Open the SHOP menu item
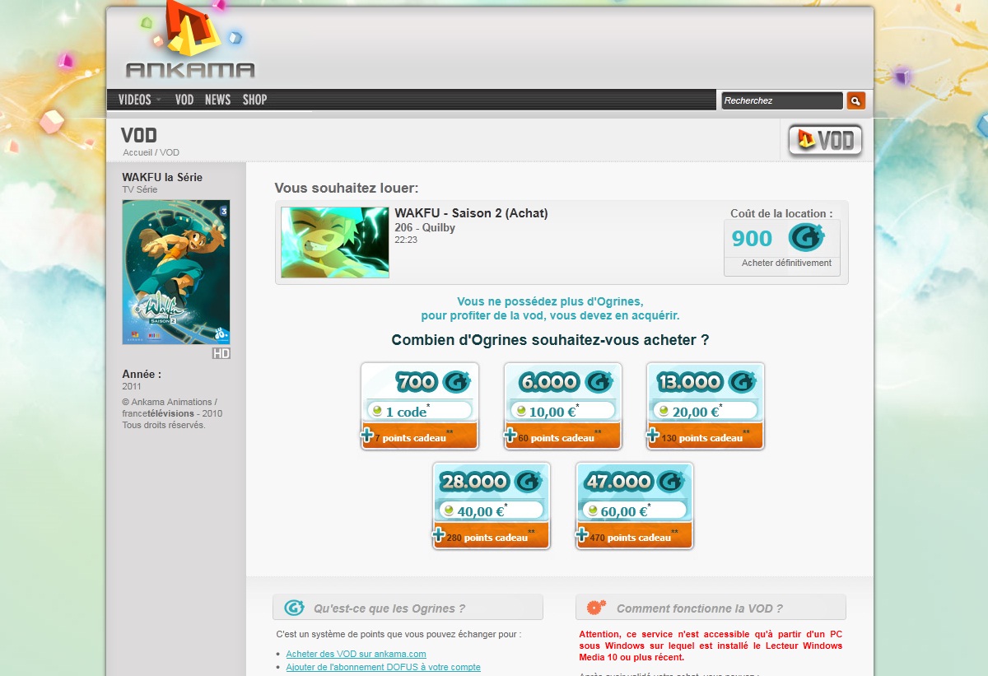This screenshot has height=676, width=988. point(254,100)
